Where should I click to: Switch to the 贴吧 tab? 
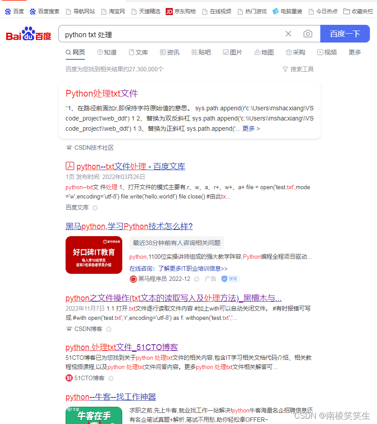[x=201, y=52]
